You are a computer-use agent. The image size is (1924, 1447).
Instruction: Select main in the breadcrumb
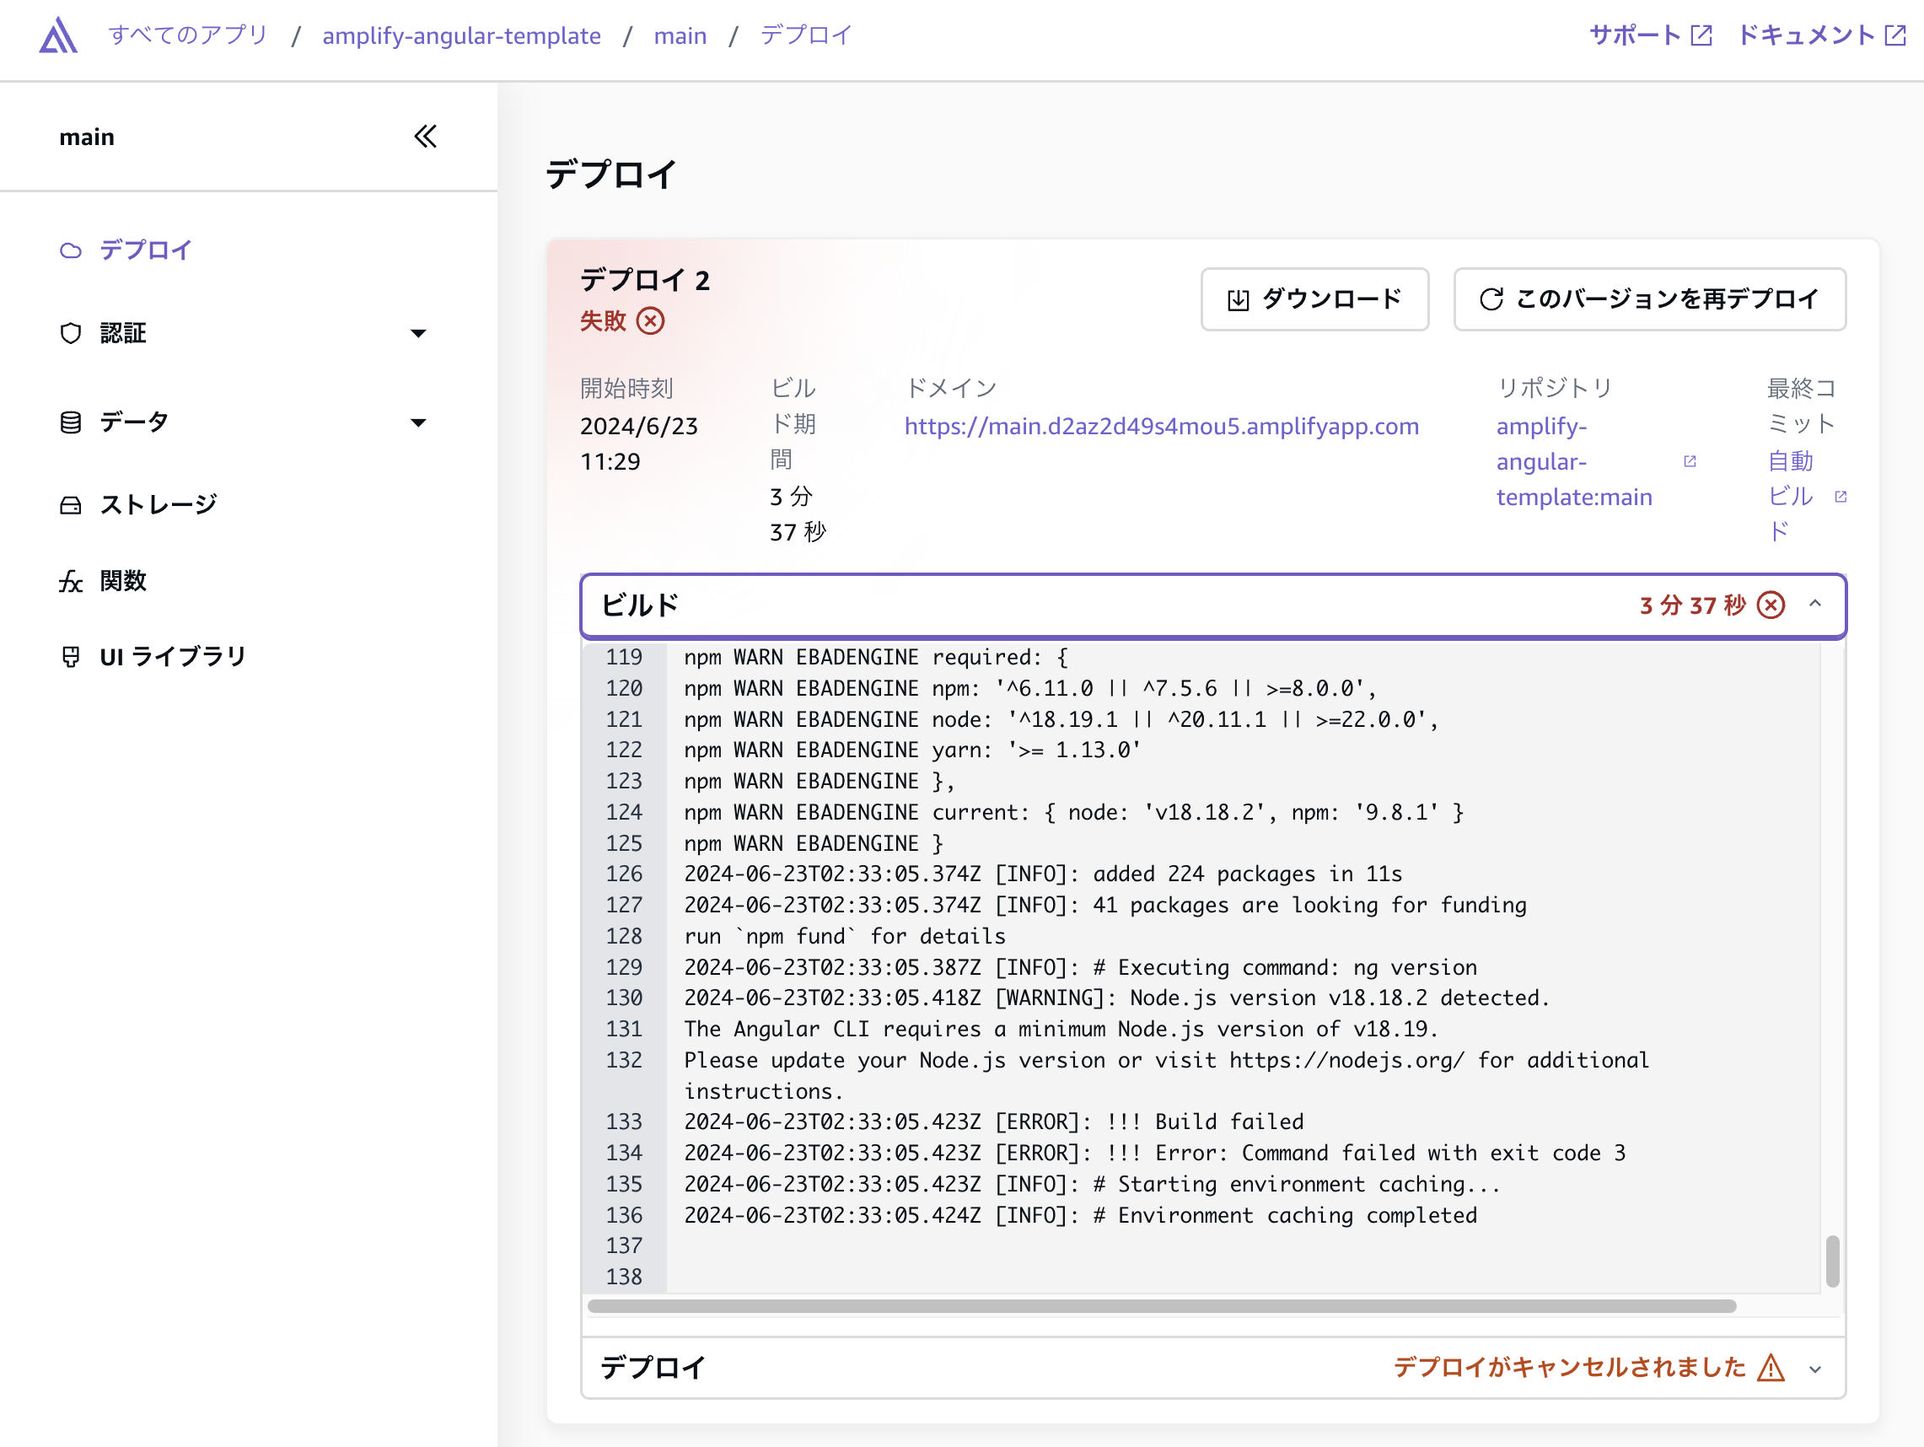tap(681, 35)
